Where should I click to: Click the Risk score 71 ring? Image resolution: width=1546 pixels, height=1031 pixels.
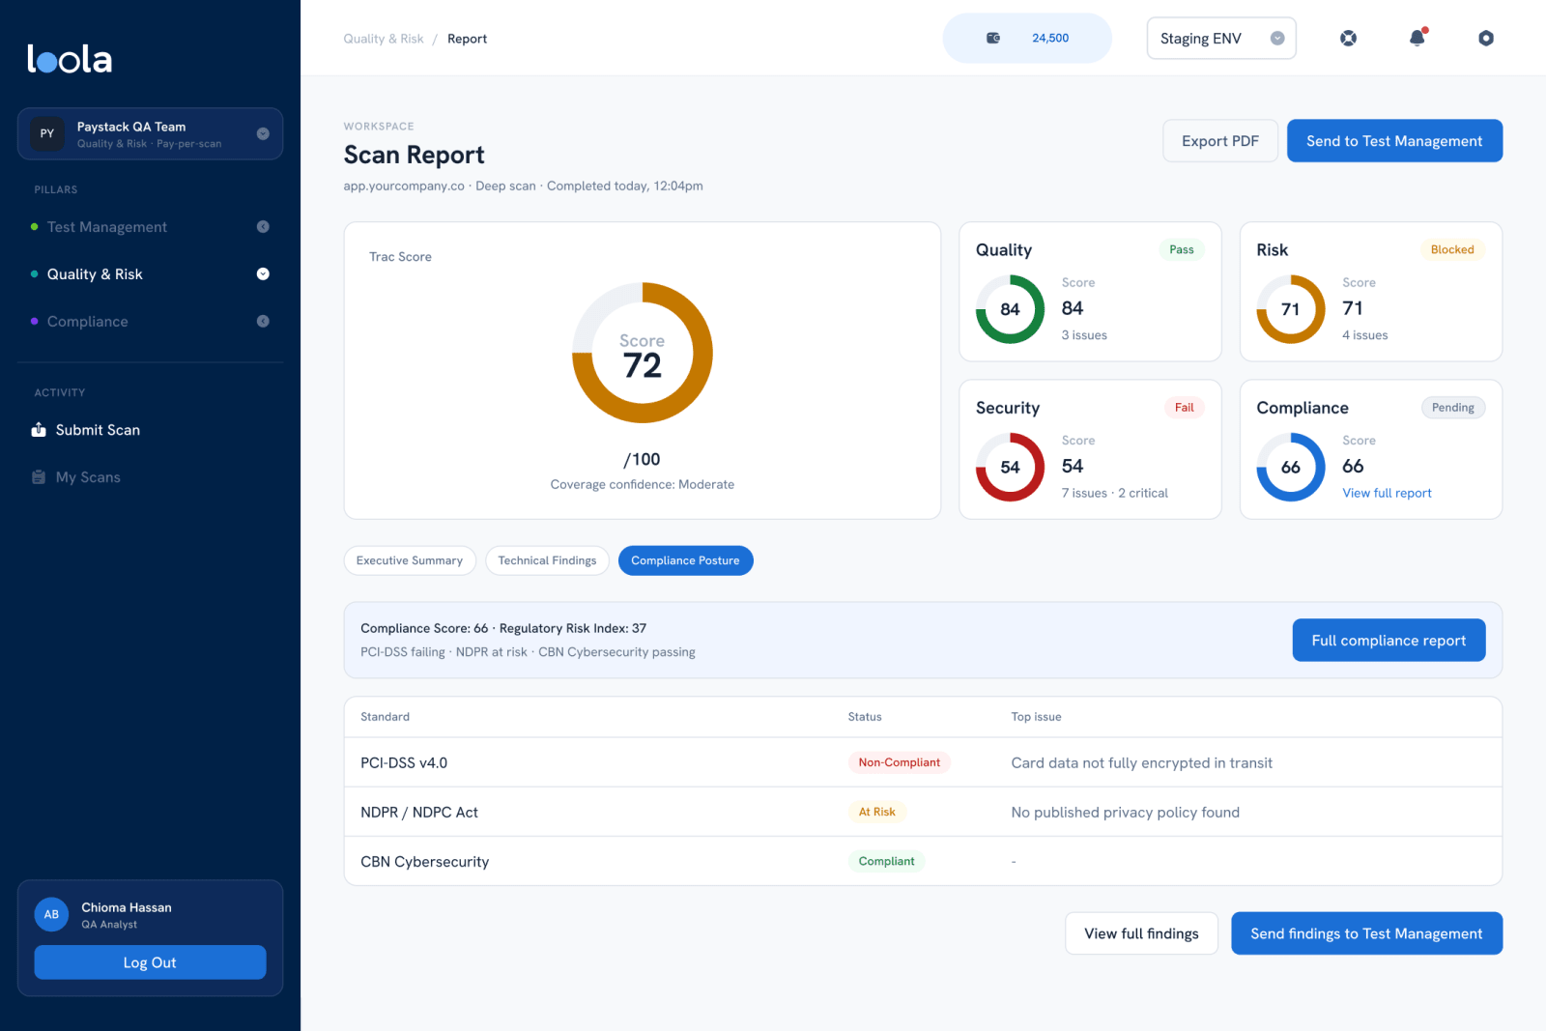coord(1291,309)
